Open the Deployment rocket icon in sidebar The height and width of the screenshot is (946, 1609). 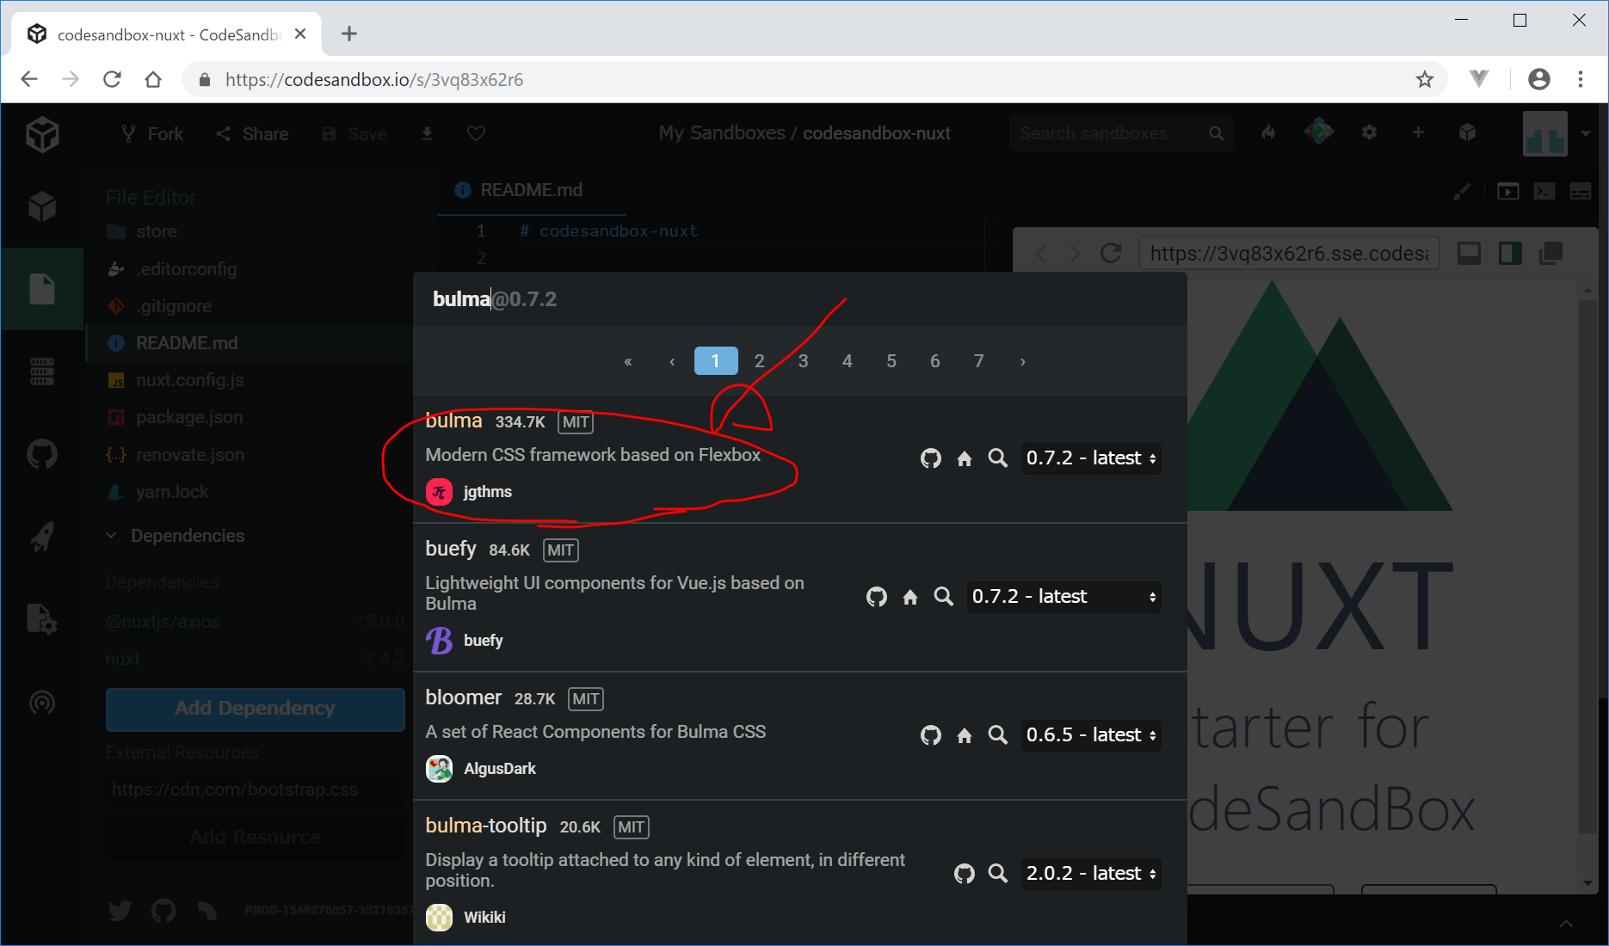point(41,536)
